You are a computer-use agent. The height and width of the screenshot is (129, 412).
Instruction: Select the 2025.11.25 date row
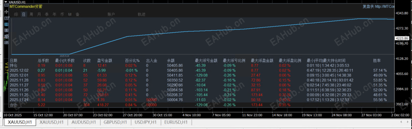coord(19,95)
